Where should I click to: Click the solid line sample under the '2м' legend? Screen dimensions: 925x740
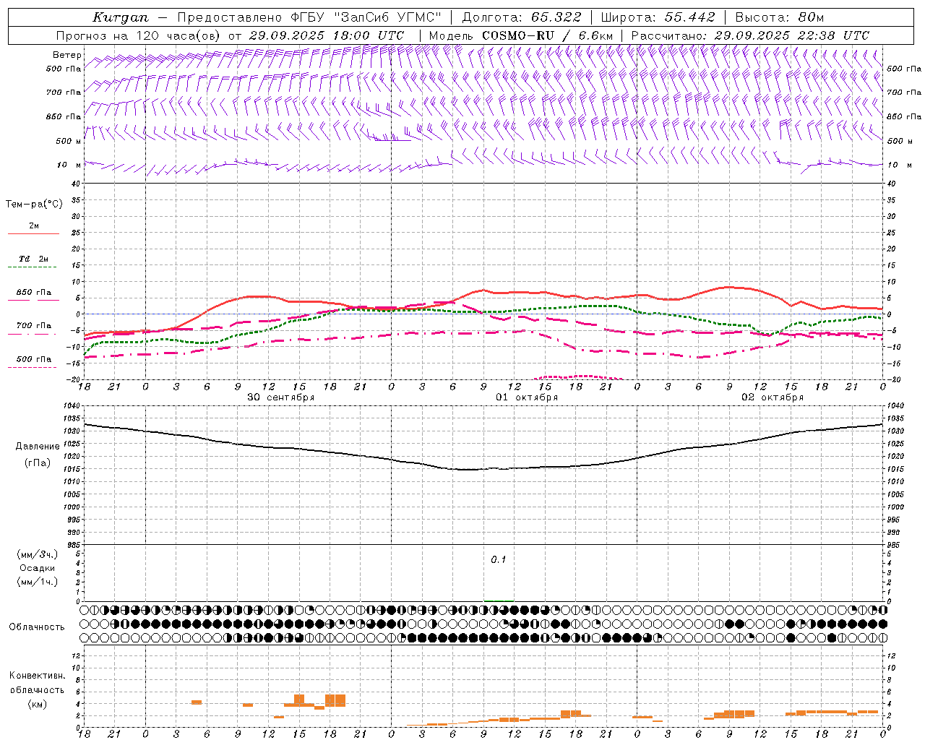coord(33,233)
